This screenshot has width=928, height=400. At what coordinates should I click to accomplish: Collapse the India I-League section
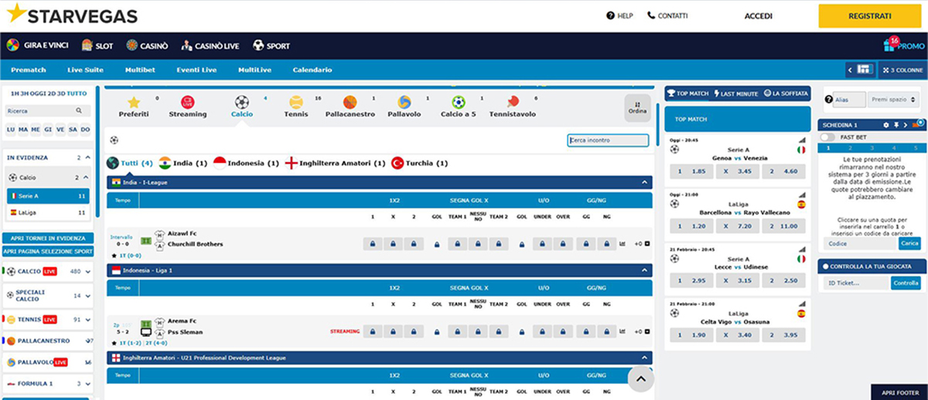click(644, 182)
